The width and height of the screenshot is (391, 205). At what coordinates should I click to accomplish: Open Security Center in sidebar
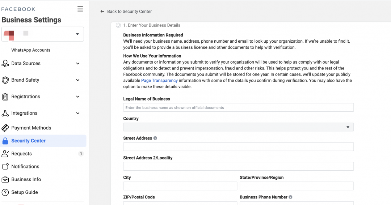pos(28,141)
